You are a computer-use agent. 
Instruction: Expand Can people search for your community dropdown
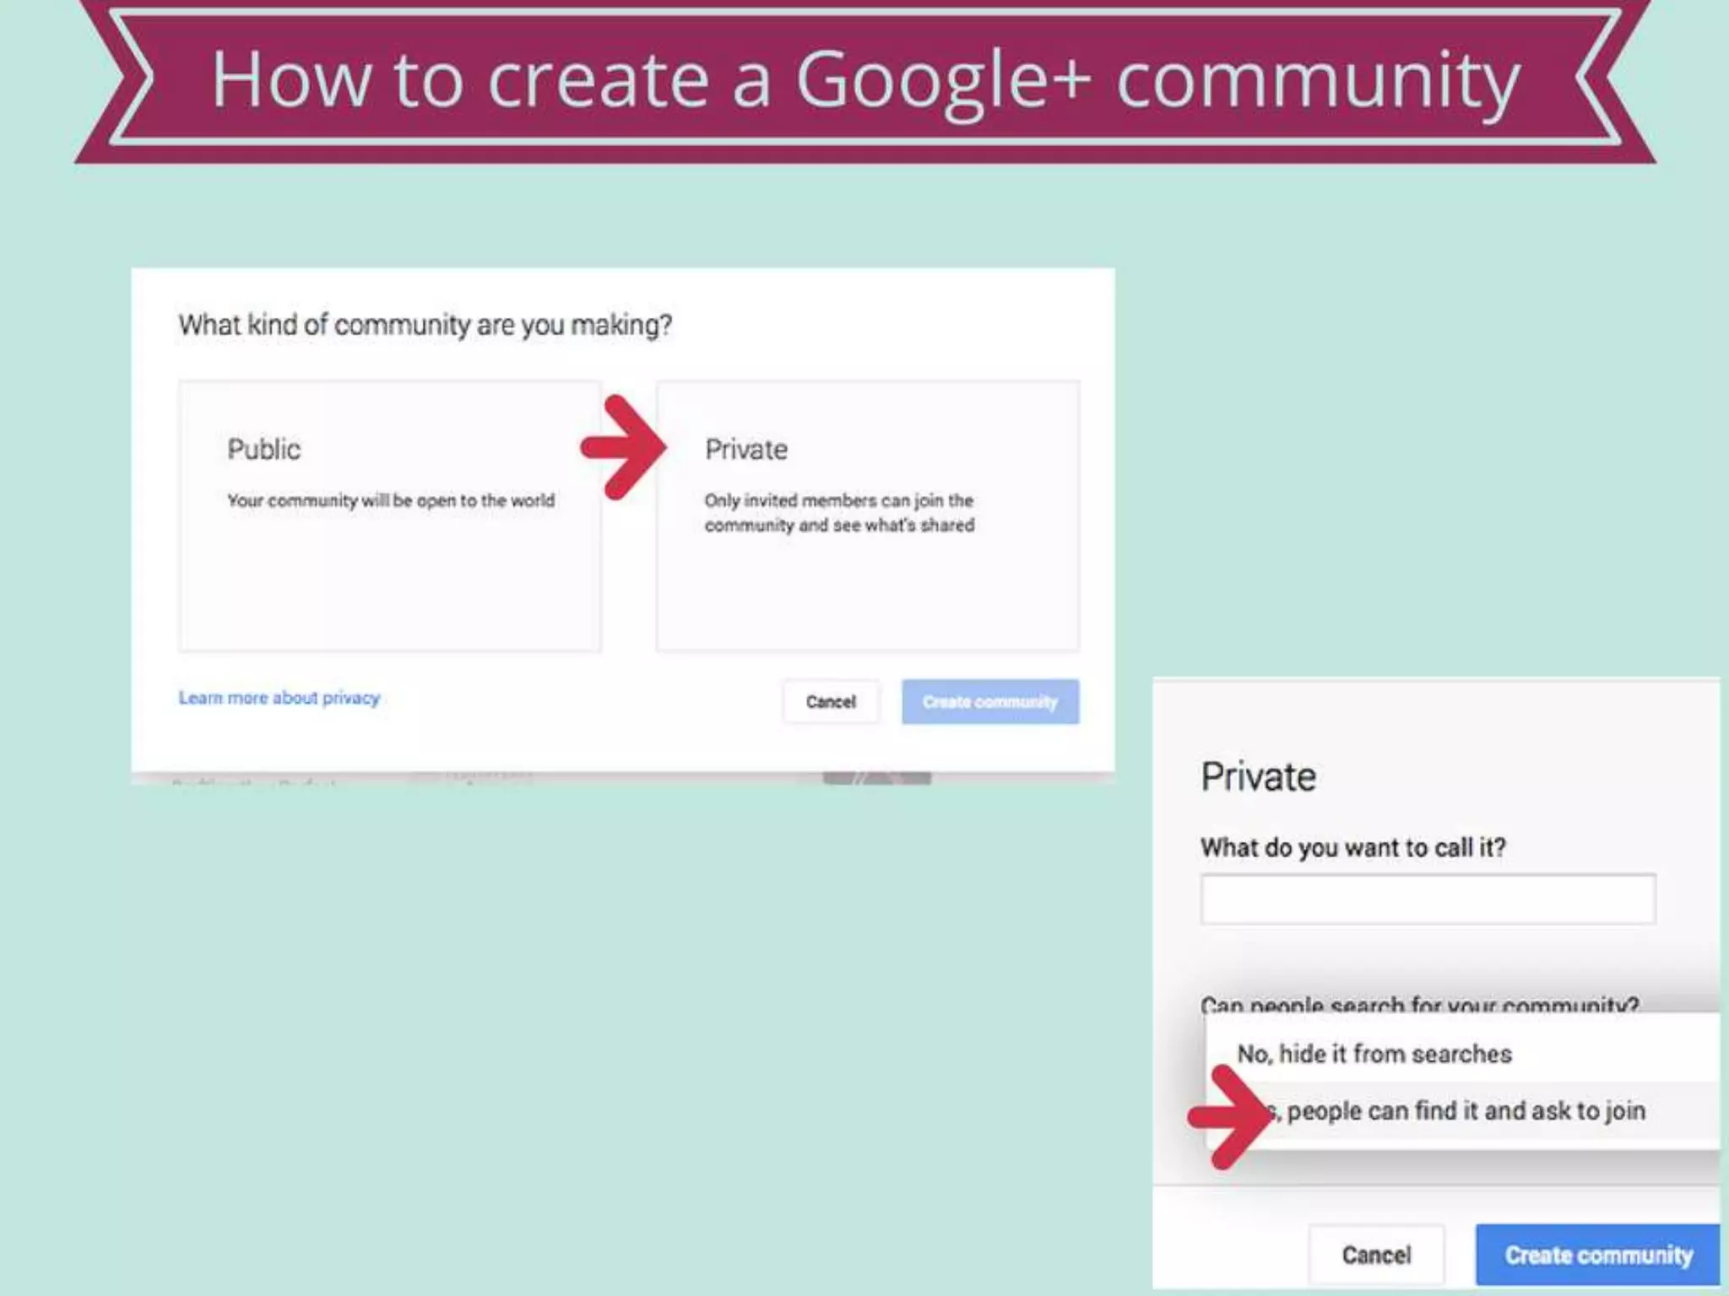pos(1418,1004)
